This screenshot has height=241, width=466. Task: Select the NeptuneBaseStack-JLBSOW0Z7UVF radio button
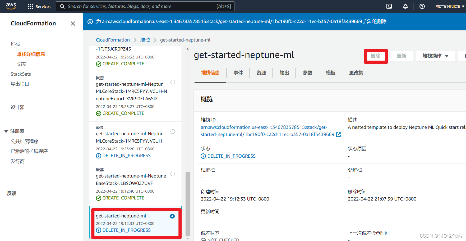coord(173,174)
